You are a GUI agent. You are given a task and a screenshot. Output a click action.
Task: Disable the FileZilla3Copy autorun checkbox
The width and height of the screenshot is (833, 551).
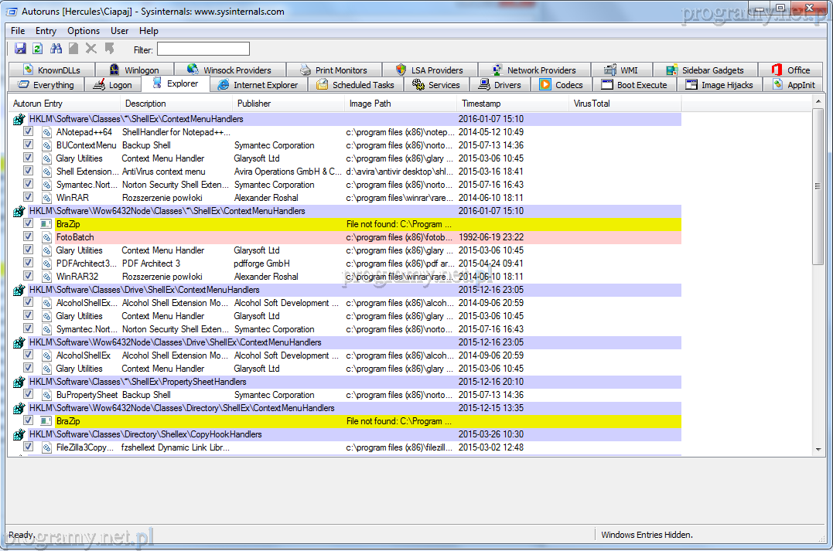coord(29,447)
